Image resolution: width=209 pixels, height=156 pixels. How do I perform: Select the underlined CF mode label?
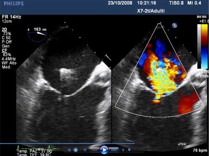(5, 50)
